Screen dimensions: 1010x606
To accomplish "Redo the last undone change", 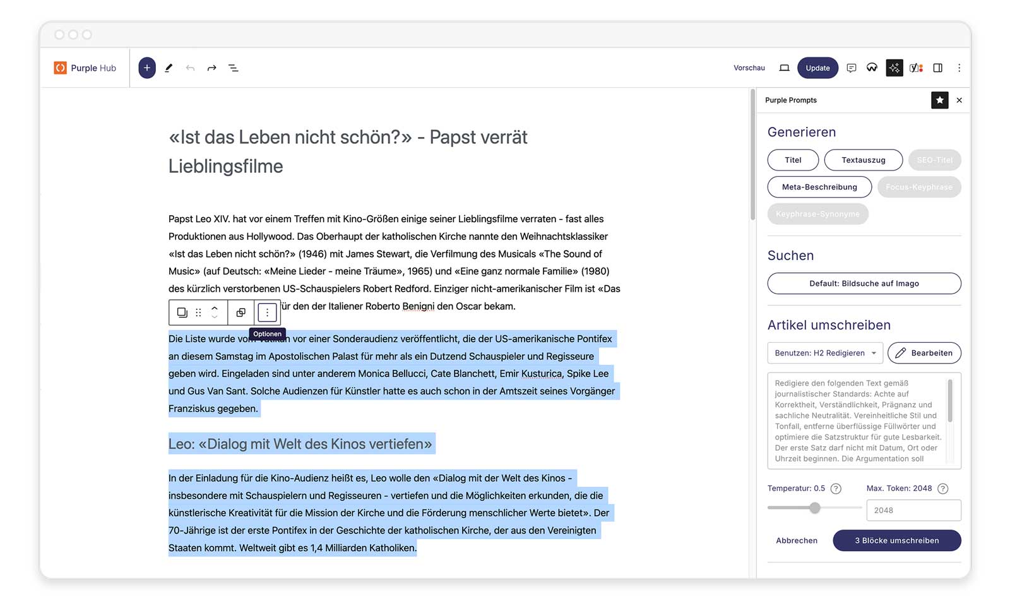I will [x=211, y=68].
